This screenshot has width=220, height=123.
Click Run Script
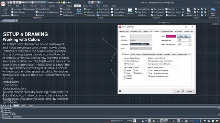[65, 9]
